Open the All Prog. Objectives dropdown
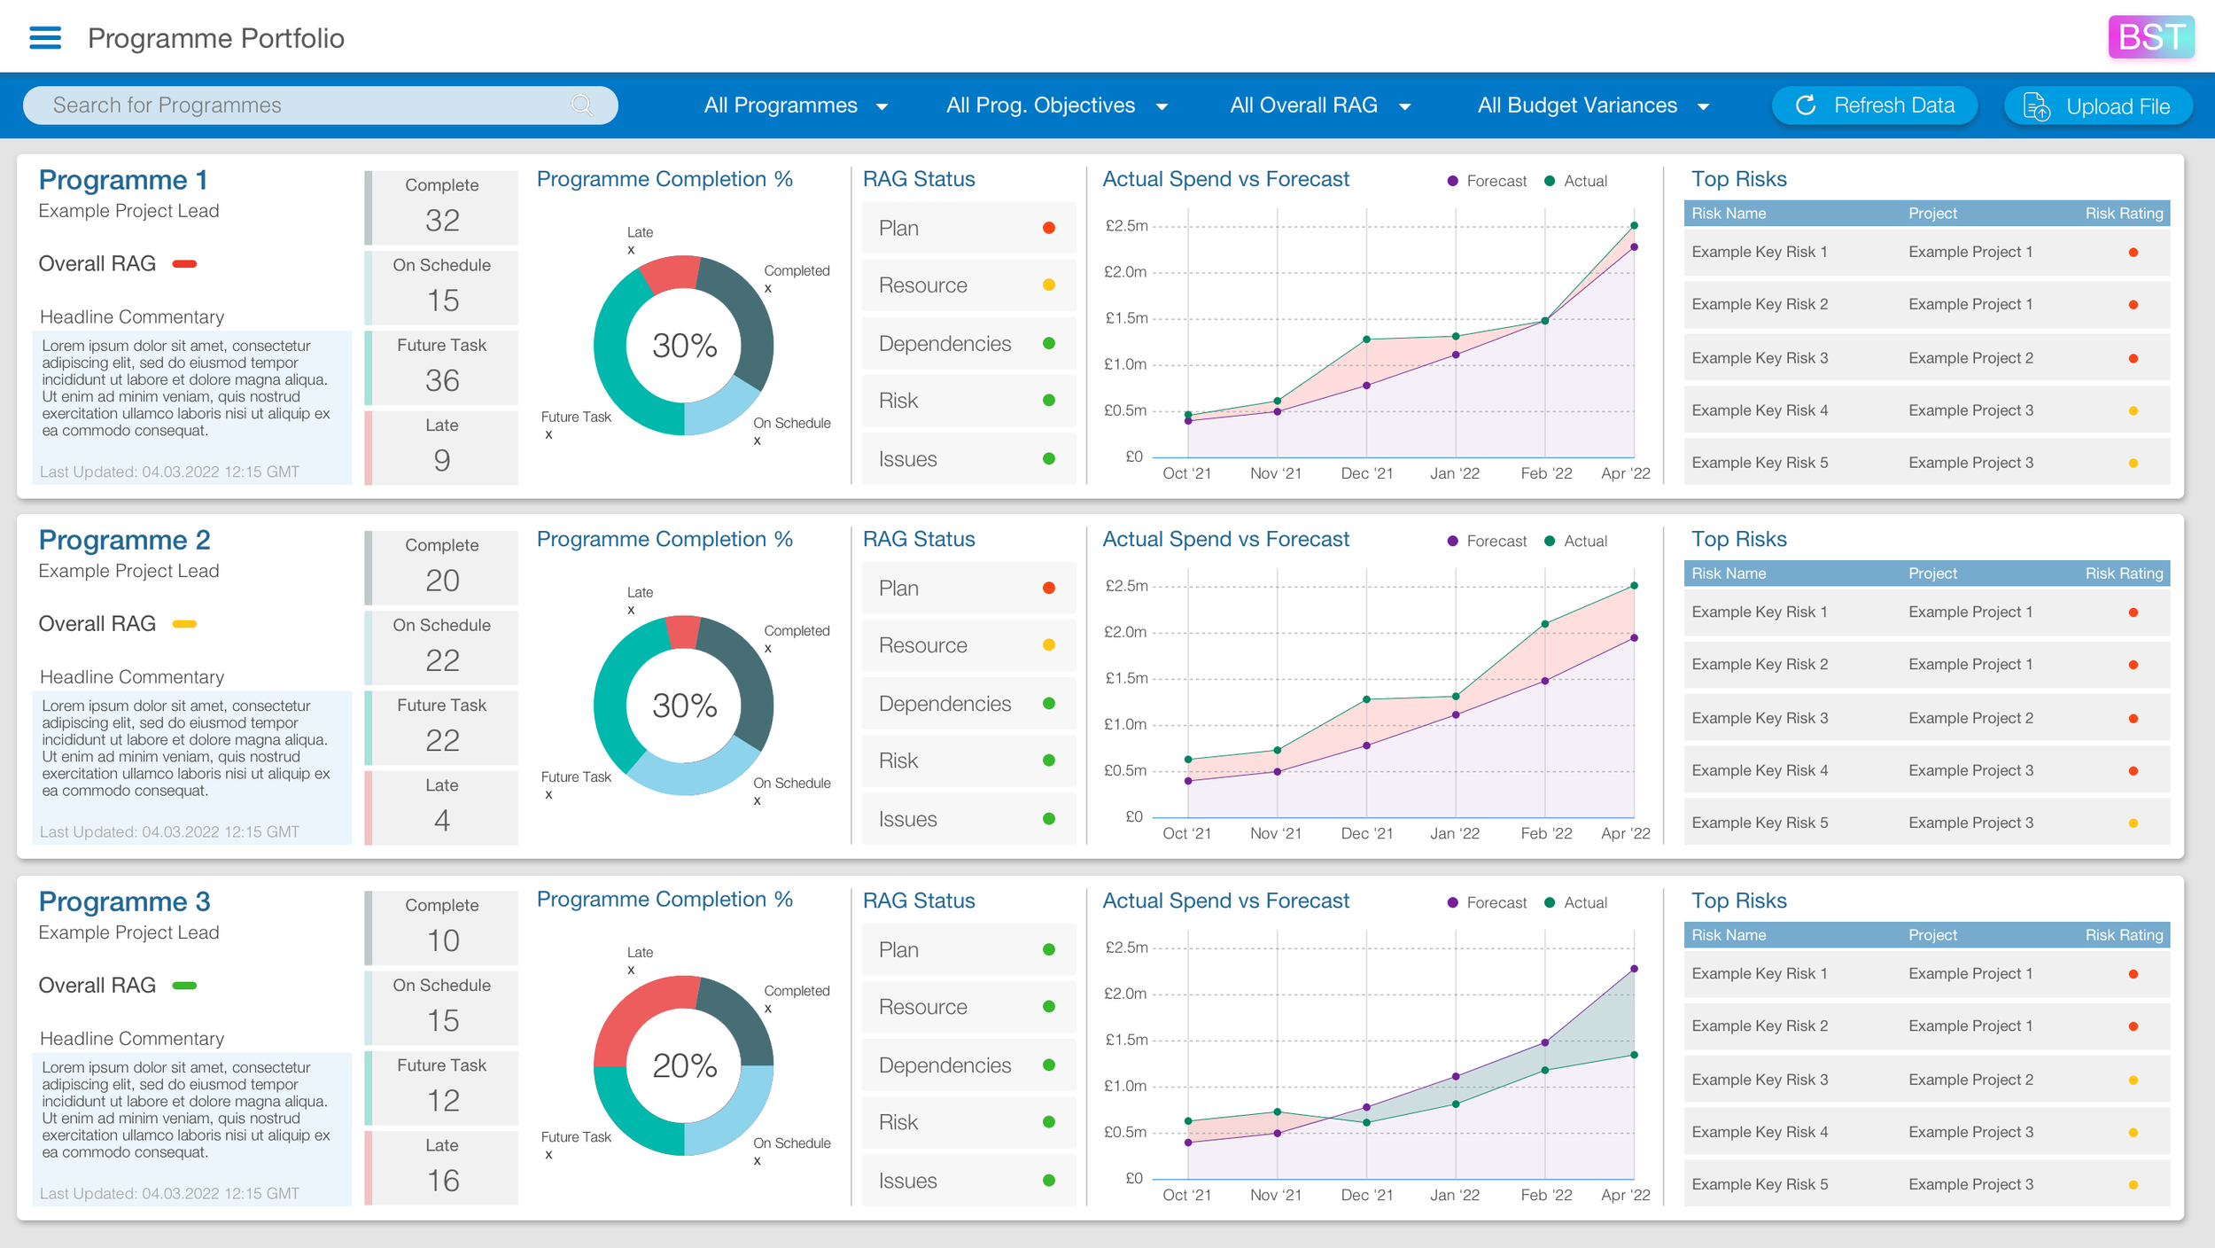Image resolution: width=2215 pixels, height=1248 pixels. pos(1056,105)
